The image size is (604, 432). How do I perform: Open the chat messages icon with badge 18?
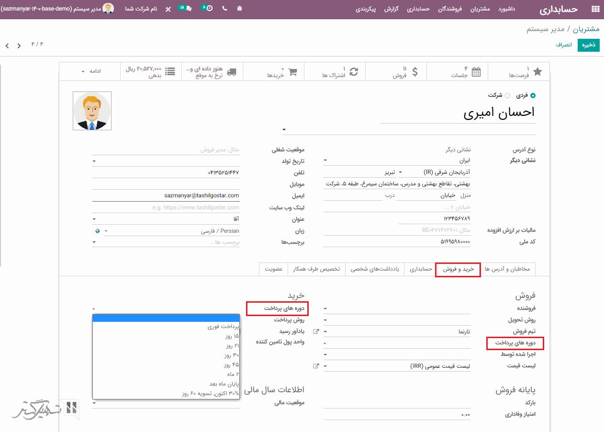(186, 9)
